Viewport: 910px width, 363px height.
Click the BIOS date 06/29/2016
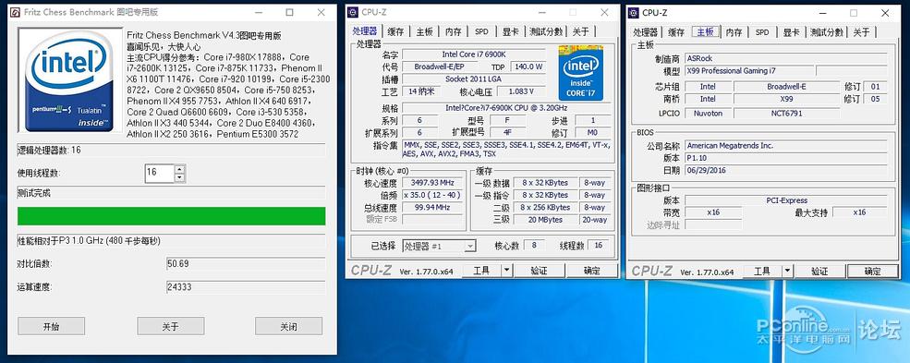coord(786,171)
